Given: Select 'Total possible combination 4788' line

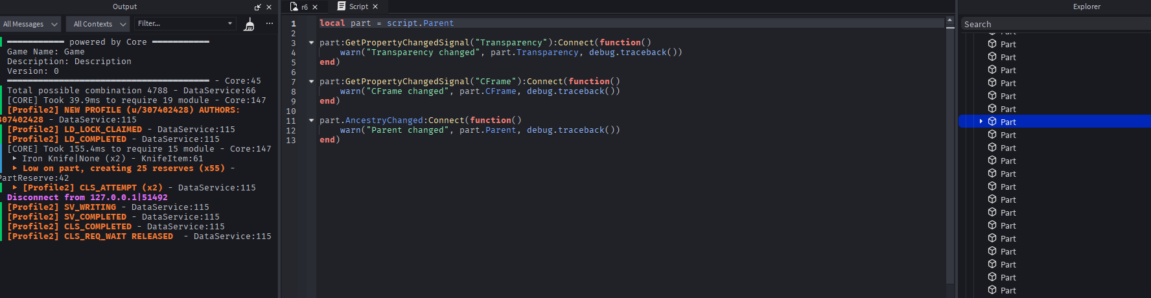Looking at the screenshot, I should click(x=132, y=91).
